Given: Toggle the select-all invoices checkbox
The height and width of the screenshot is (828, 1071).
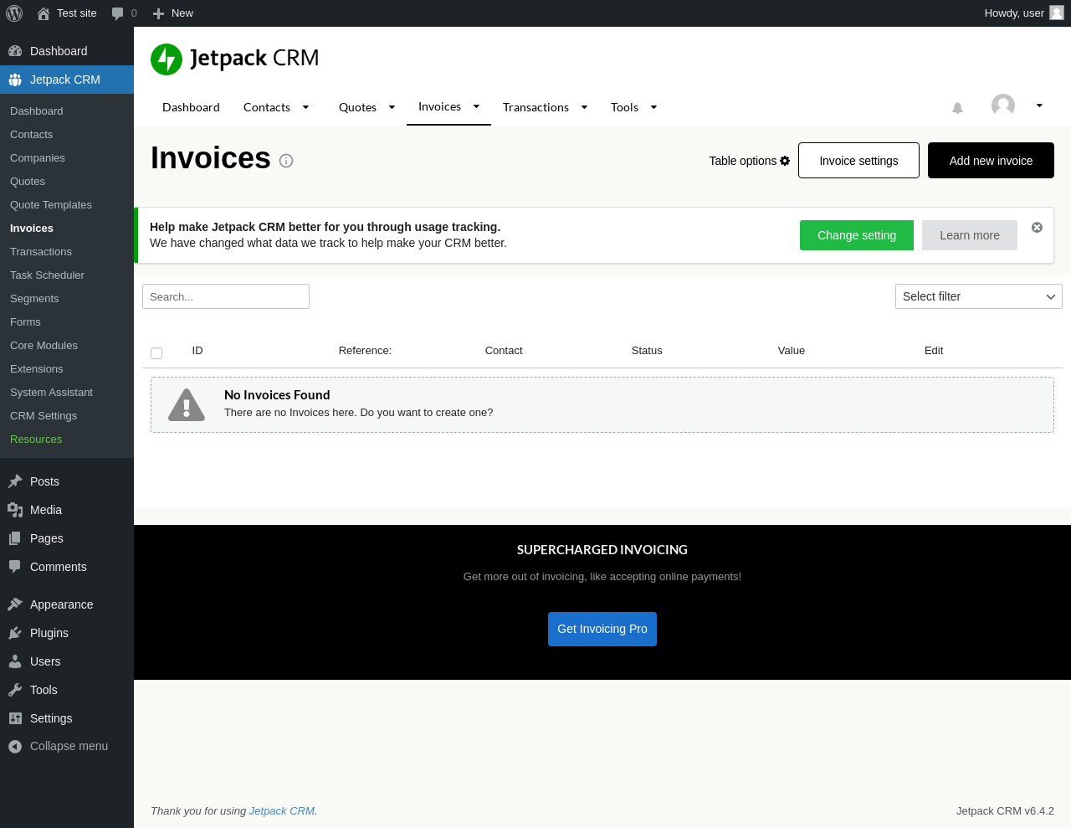Looking at the screenshot, I should coord(156,353).
